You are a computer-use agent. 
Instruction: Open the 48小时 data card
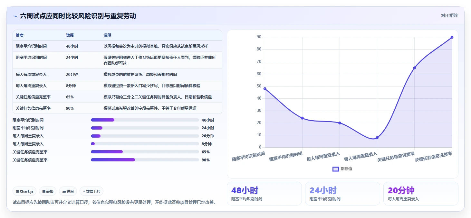point(264,194)
